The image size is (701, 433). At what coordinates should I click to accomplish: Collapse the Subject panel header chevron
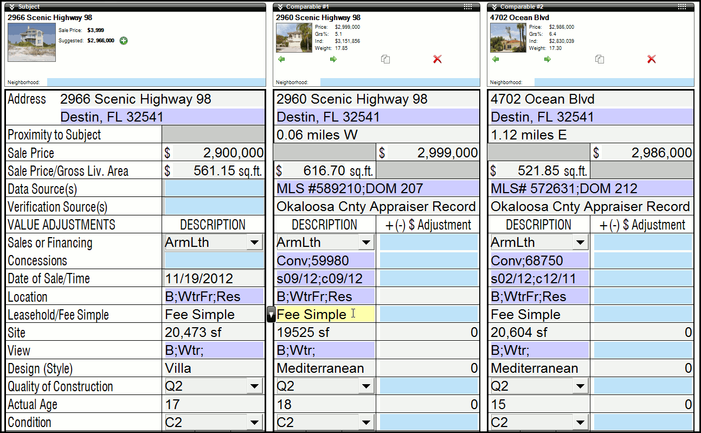[x=11, y=7]
